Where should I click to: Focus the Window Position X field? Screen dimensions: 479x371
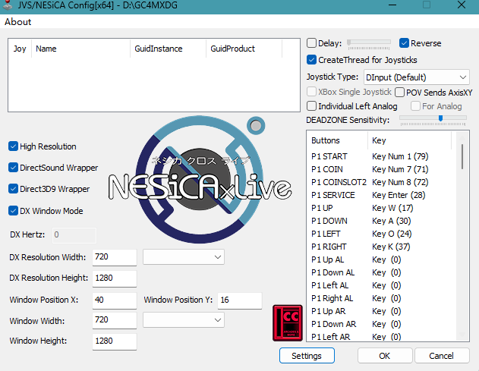click(115, 300)
